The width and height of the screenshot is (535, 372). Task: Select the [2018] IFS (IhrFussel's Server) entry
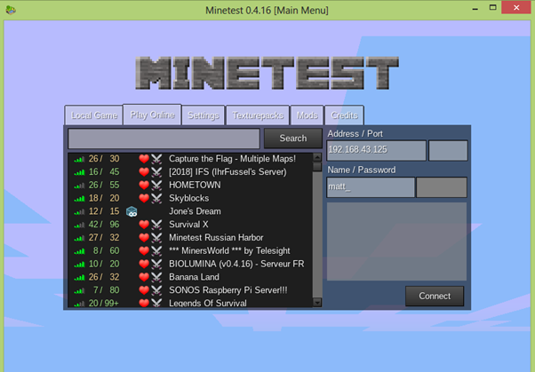(190, 172)
